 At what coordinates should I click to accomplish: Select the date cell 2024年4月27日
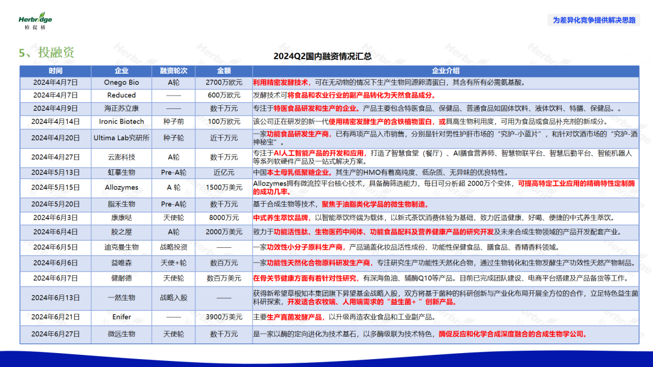point(56,157)
